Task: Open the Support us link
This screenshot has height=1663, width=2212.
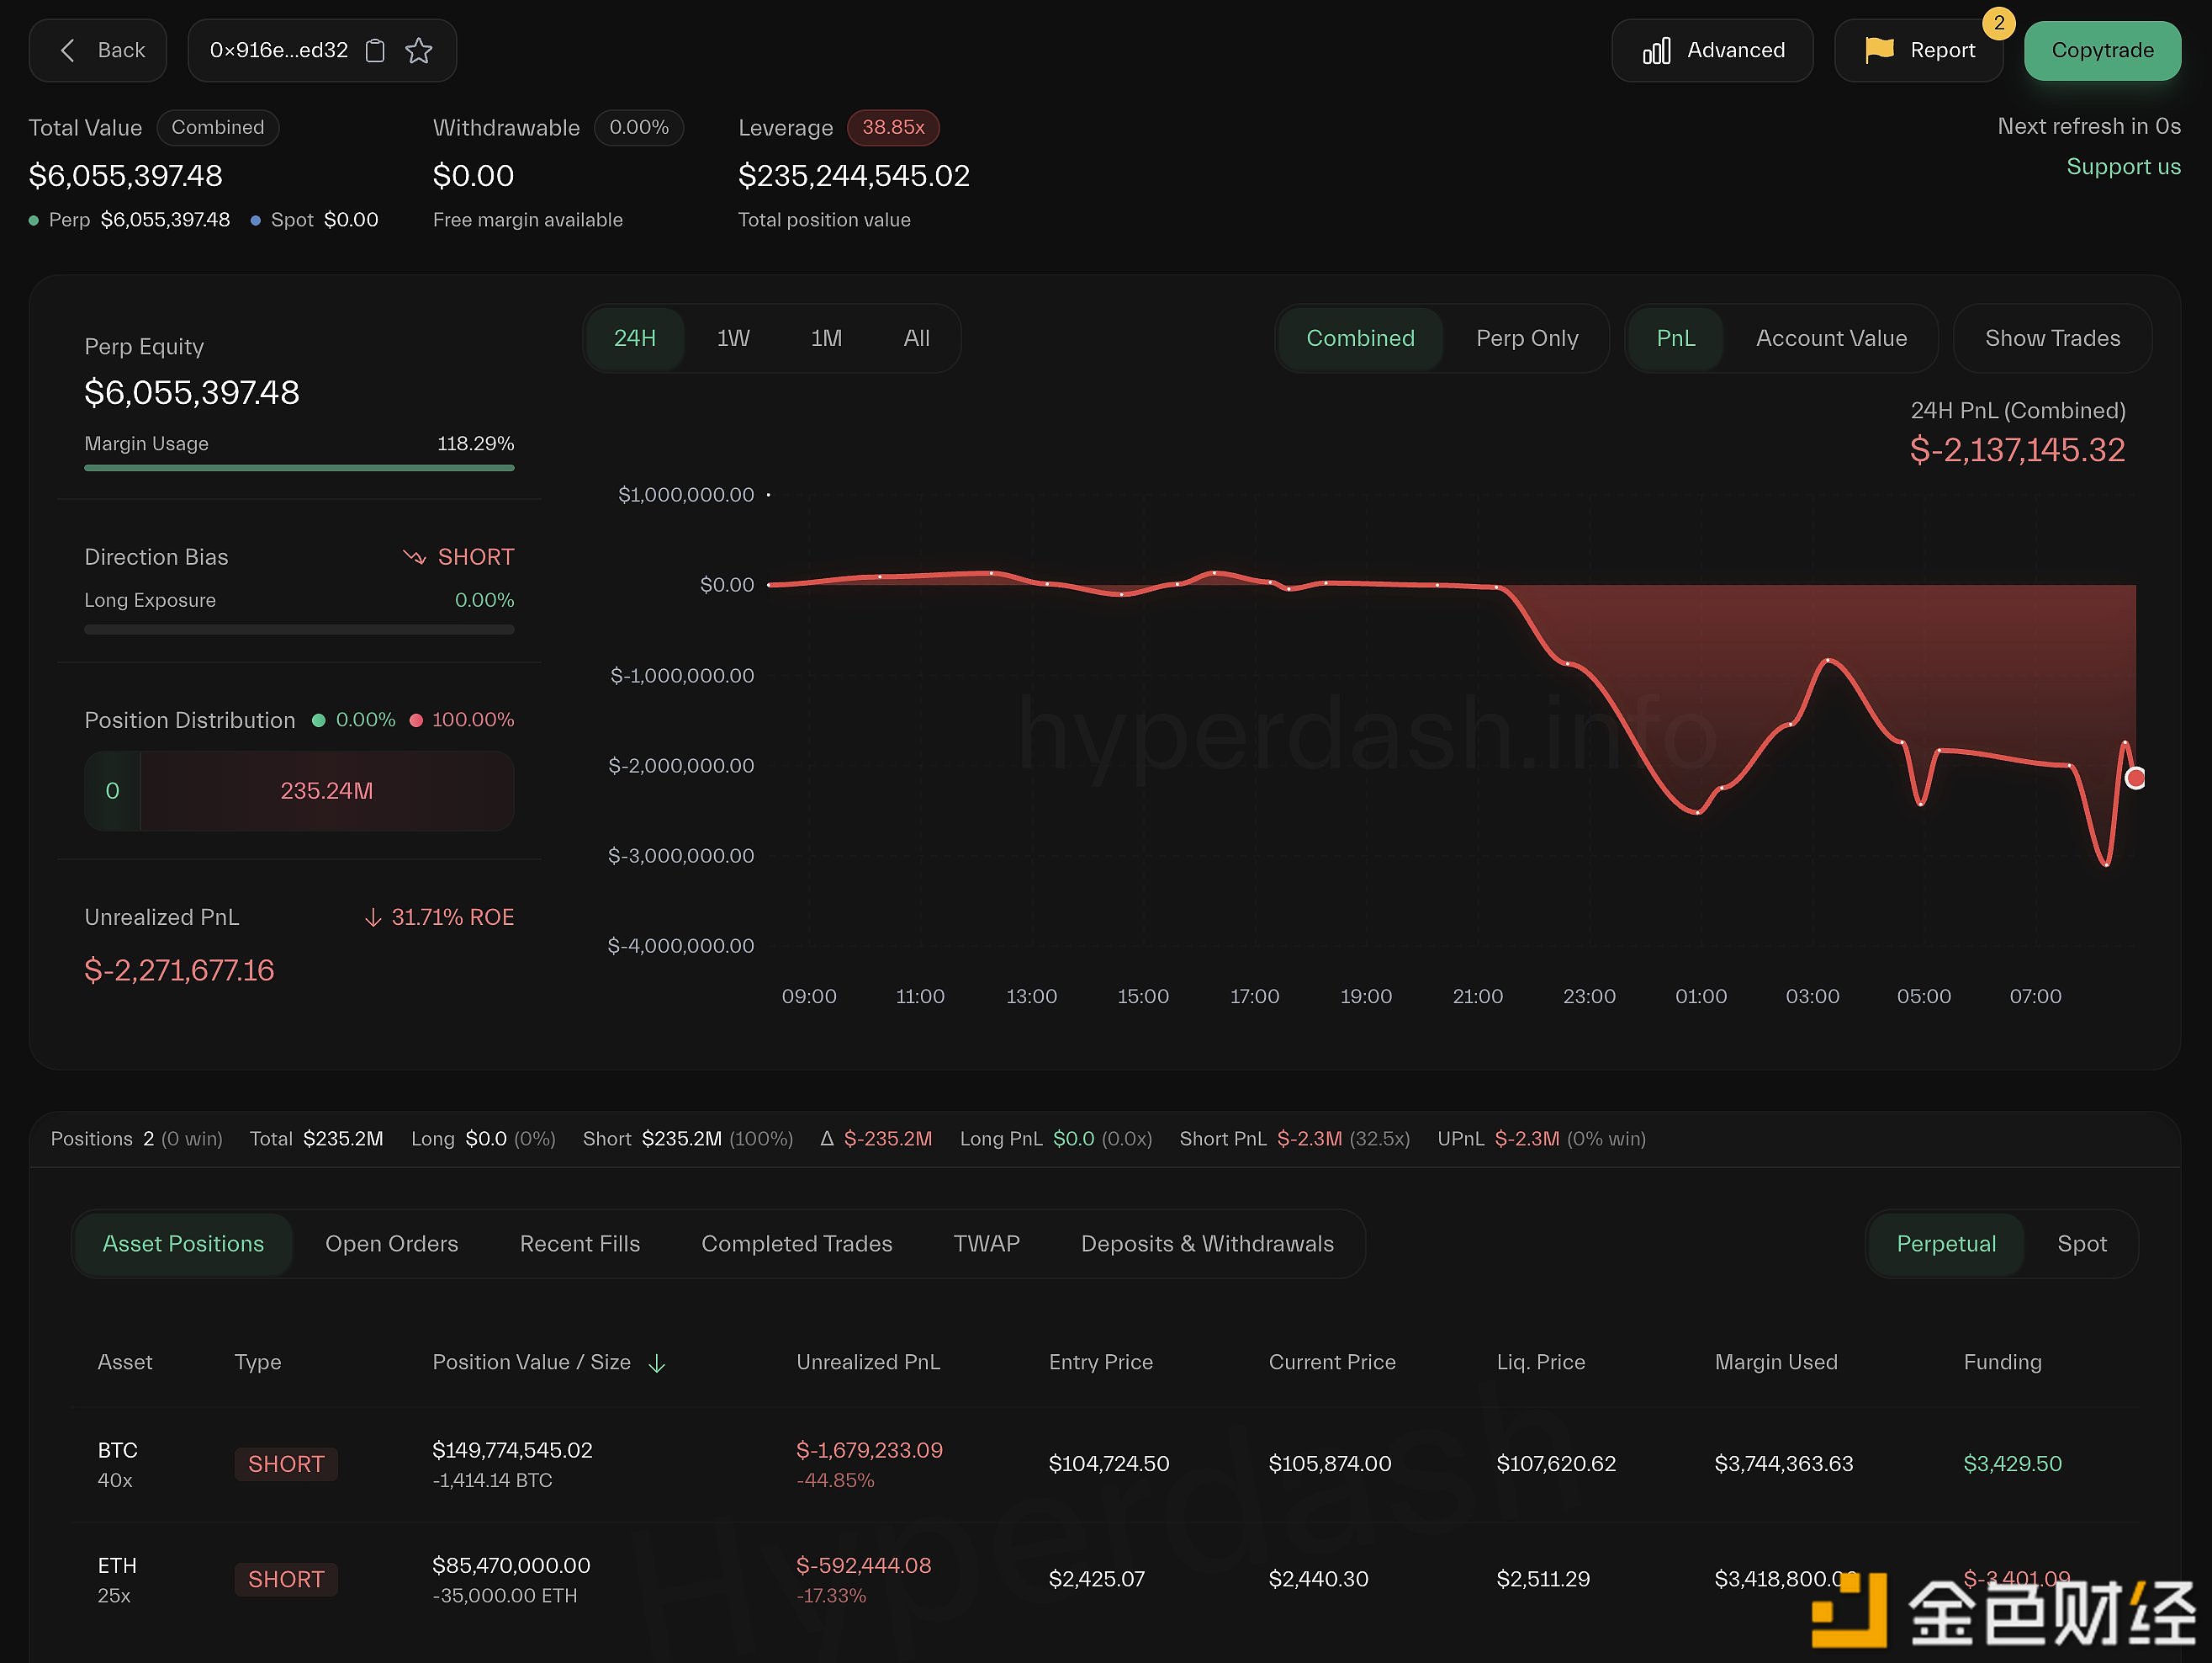Action: coord(2122,167)
